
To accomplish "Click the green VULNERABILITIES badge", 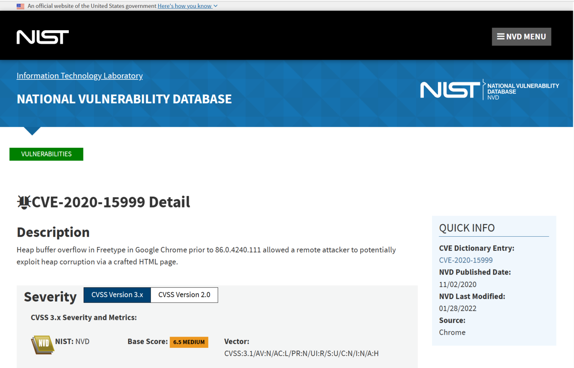I will click(46, 154).
